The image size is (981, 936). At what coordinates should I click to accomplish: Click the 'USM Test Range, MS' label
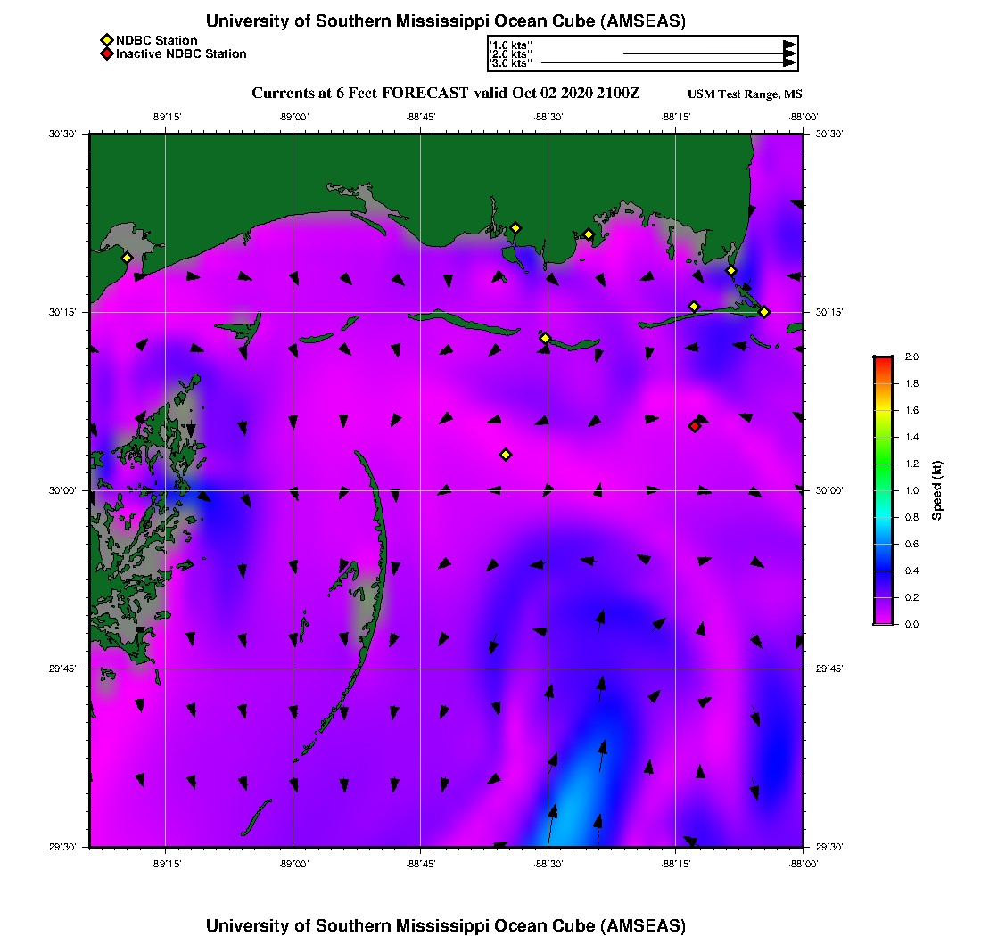[745, 94]
